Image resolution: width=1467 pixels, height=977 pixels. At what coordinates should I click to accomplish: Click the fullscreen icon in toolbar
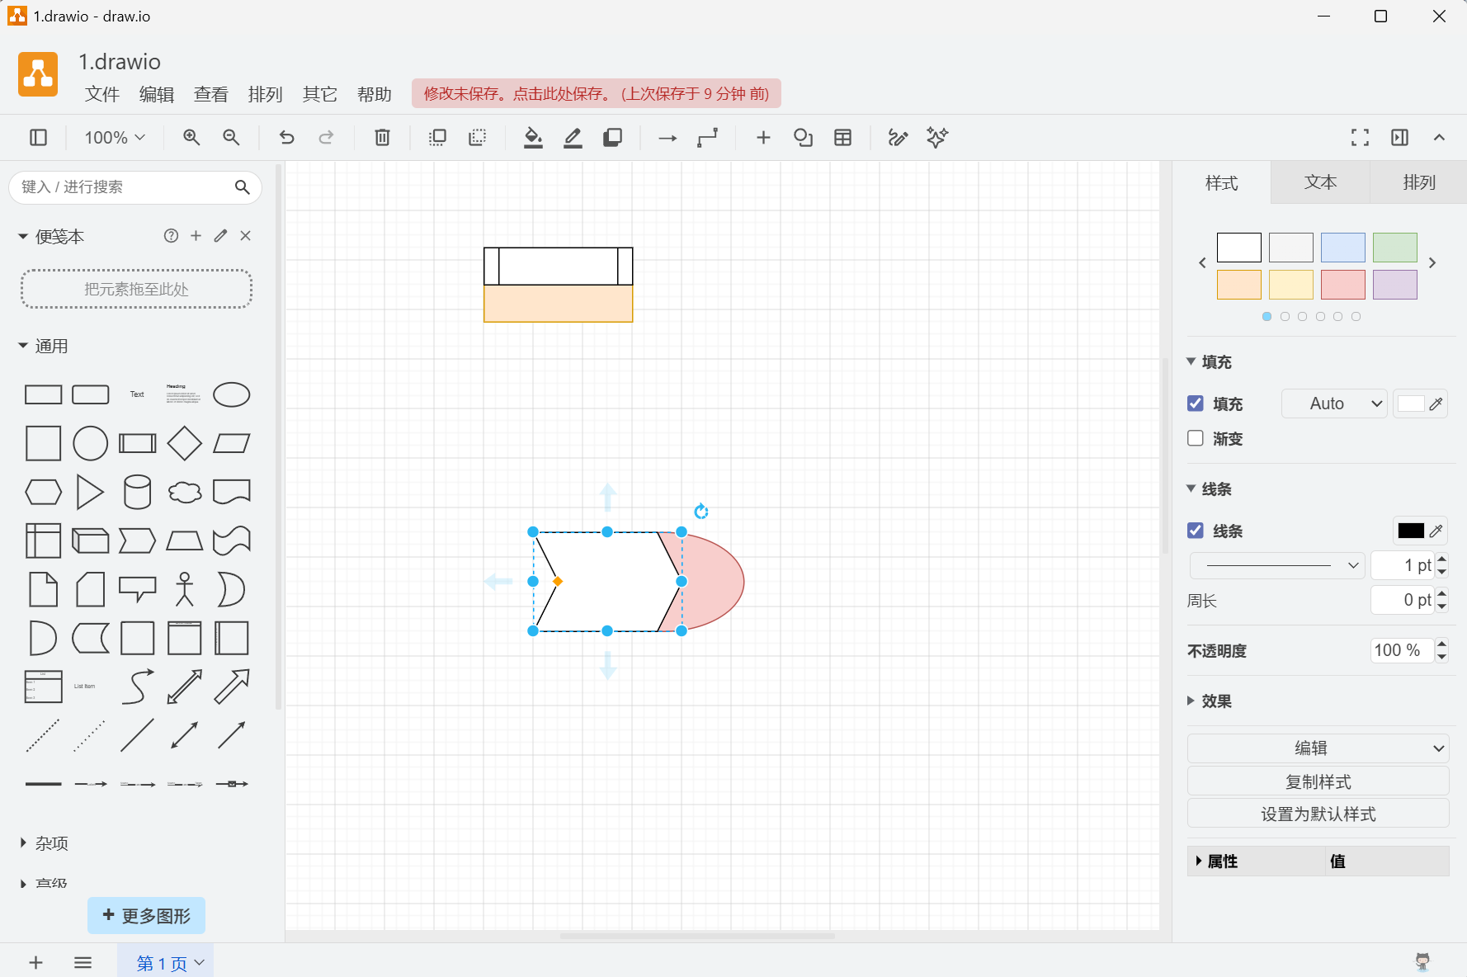tap(1360, 138)
